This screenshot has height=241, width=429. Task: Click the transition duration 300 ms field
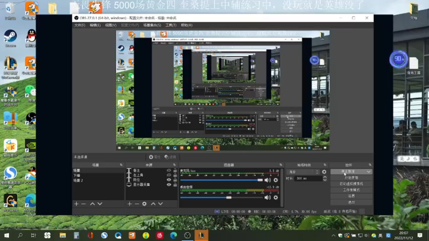[x=308, y=178]
